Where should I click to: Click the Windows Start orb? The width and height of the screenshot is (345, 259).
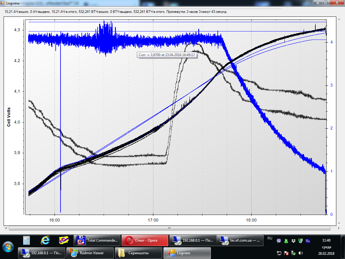pyautogui.click(x=8, y=246)
